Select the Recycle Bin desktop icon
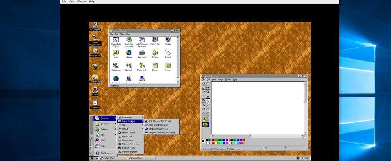Viewport: 391px width, 161px height. pyautogui.click(x=95, y=53)
